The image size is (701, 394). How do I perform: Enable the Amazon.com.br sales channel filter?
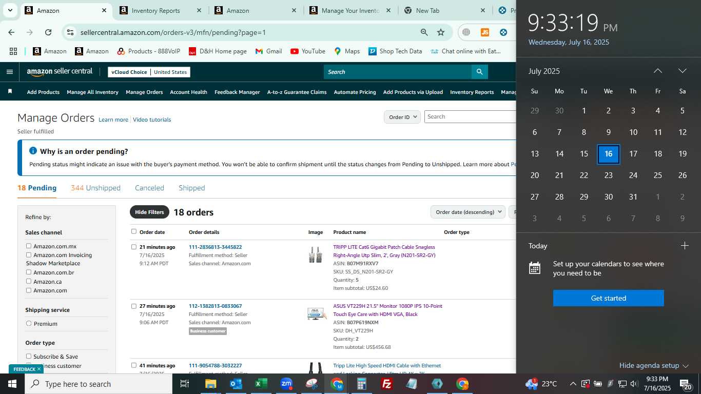(29, 272)
